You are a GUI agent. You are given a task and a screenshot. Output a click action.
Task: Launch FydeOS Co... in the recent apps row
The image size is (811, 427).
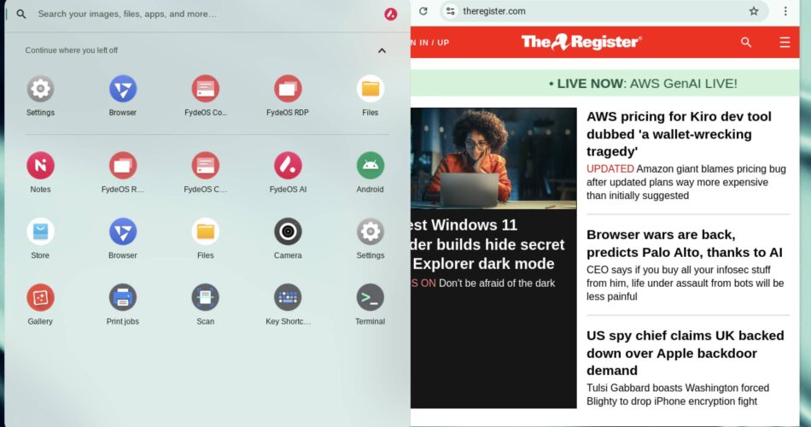click(x=206, y=89)
